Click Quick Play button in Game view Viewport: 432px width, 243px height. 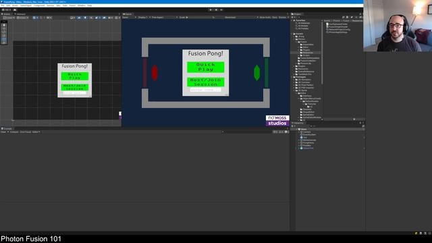click(x=205, y=67)
